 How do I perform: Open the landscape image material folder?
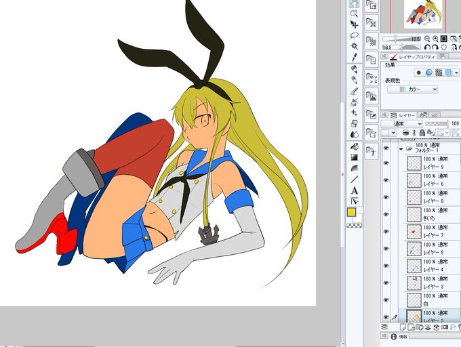tap(372, 96)
